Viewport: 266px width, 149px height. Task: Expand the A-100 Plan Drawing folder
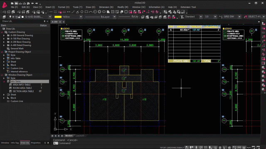click(4, 38)
